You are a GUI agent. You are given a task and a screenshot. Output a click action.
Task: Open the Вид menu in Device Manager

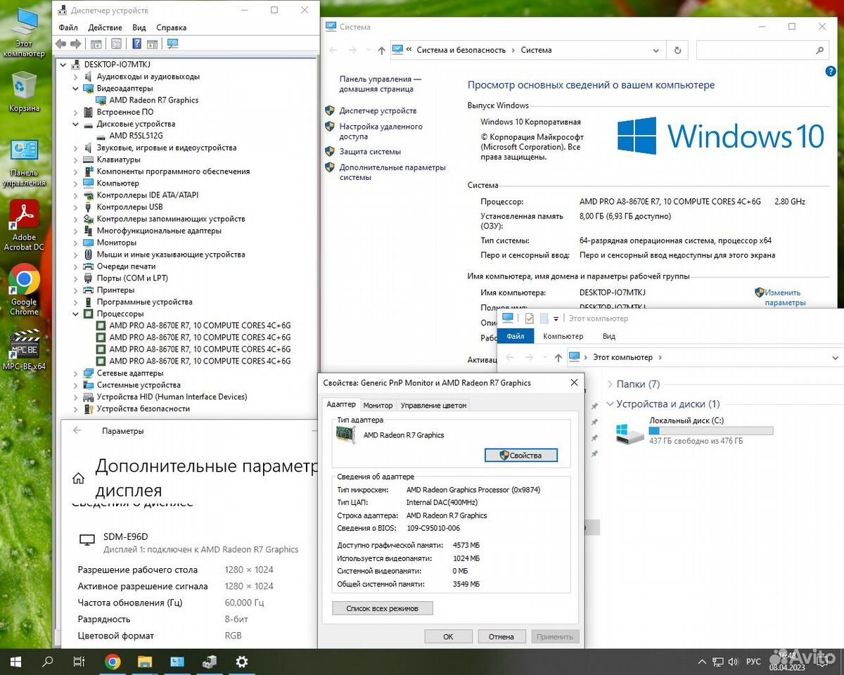139,27
